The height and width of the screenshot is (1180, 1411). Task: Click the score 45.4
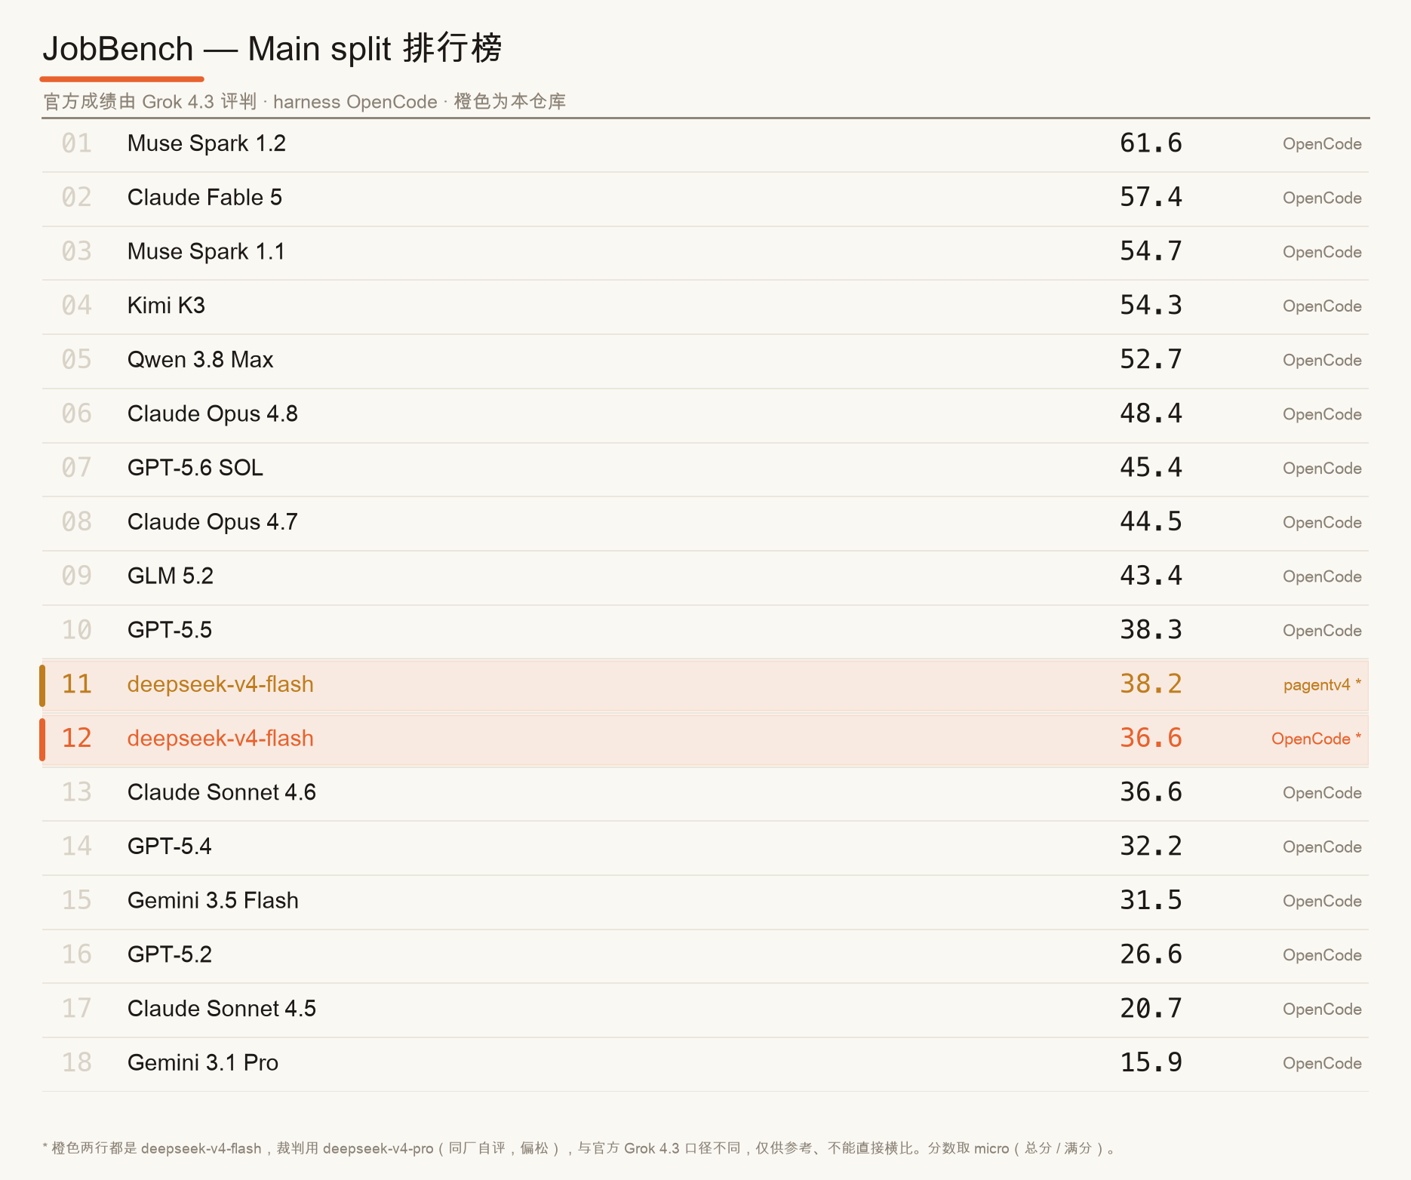point(1151,468)
